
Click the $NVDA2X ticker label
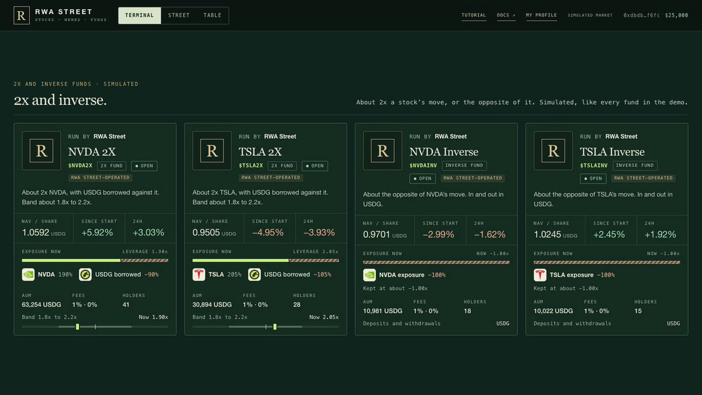[x=80, y=166]
